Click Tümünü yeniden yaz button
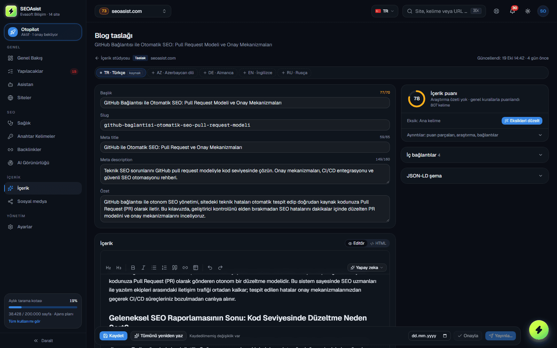 (158, 336)
